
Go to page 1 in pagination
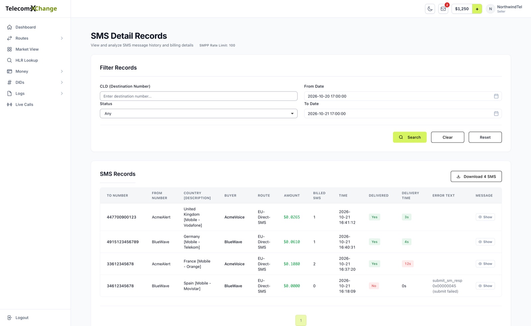pos(301,320)
